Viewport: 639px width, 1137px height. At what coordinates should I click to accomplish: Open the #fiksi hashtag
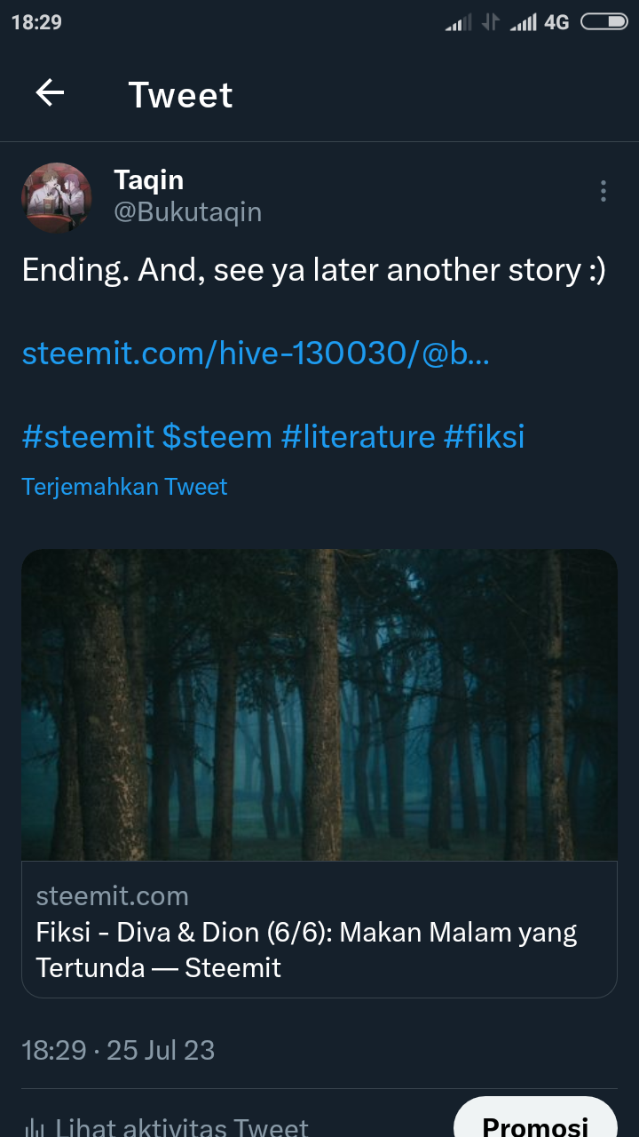tap(485, 436)
